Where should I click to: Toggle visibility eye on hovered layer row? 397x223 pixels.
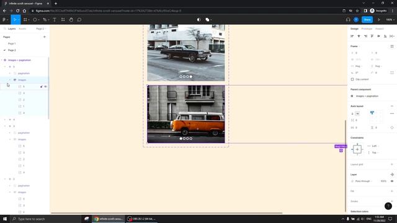coord(45,87)
